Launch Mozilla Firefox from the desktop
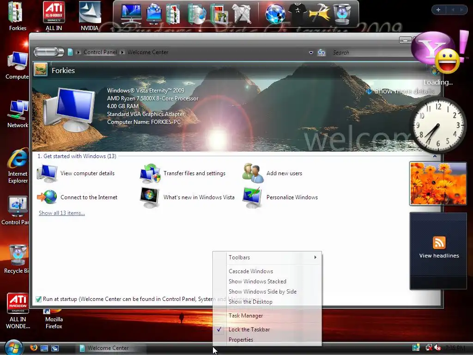Image resolution: width=473 pixels, height=355 pixels. pyautogui.click(x=54, y=319)
